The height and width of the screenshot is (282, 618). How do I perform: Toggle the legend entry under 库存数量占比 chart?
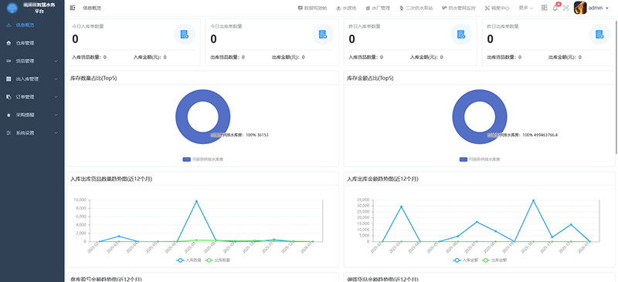203,159
